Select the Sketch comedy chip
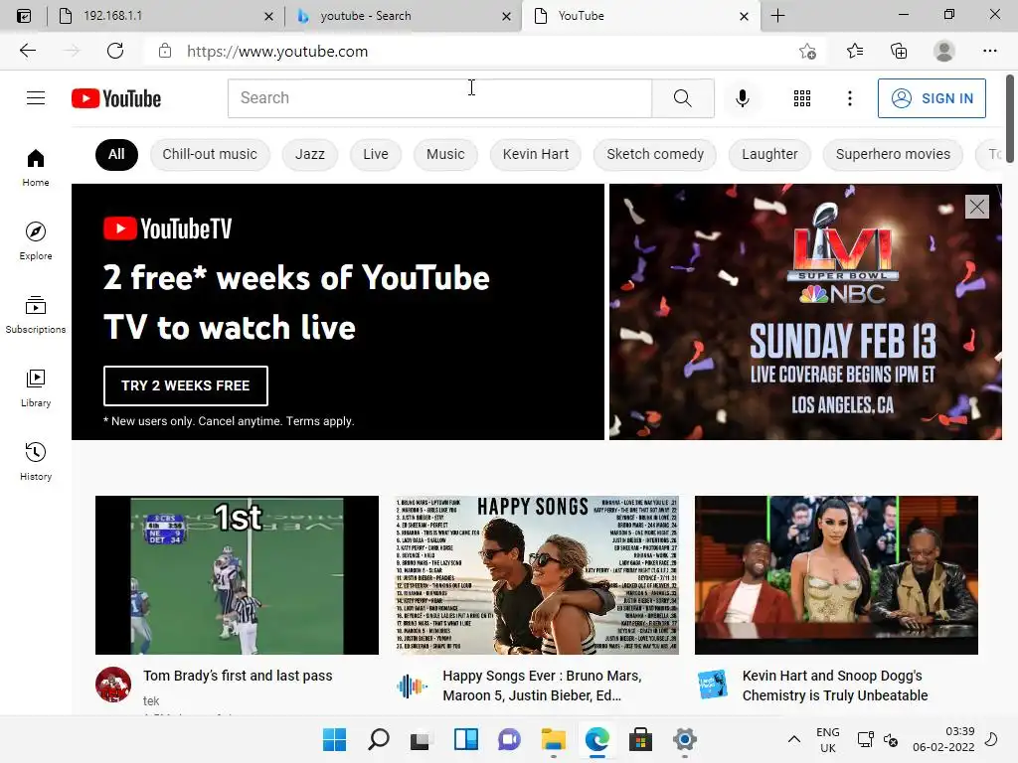This screenshot has height=763, width=1018. click(x=655, y=154)
